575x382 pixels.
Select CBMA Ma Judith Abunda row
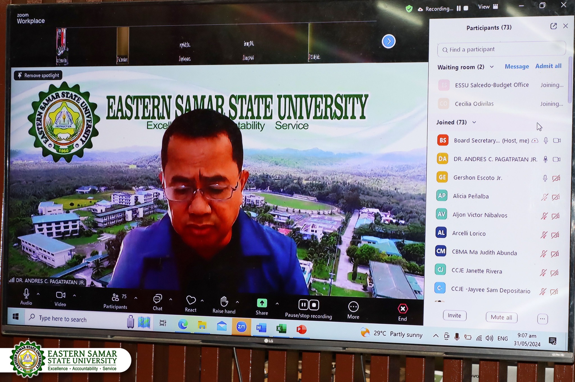coord(497,253)
